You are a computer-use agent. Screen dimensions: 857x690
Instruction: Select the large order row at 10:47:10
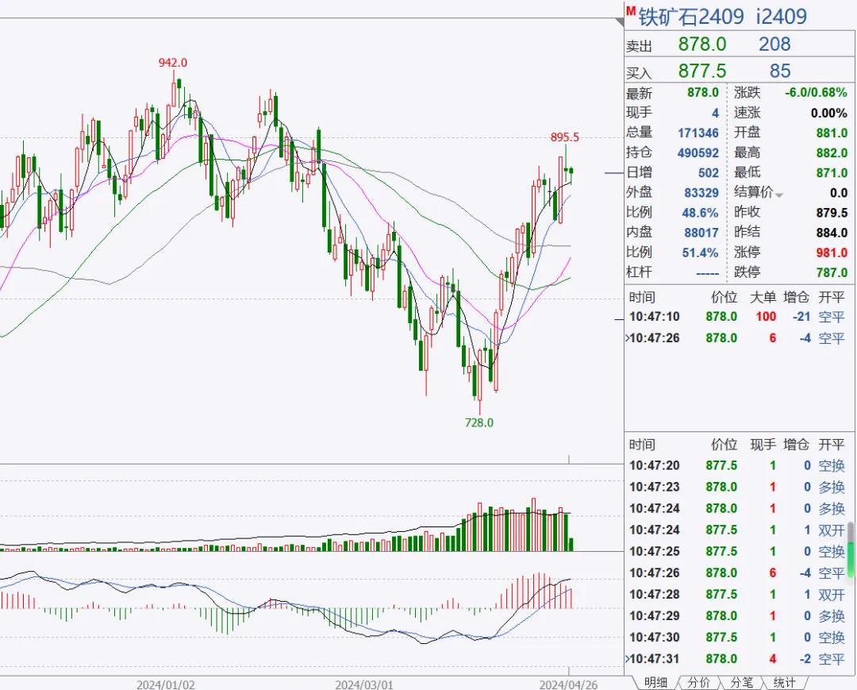(736, 317)
